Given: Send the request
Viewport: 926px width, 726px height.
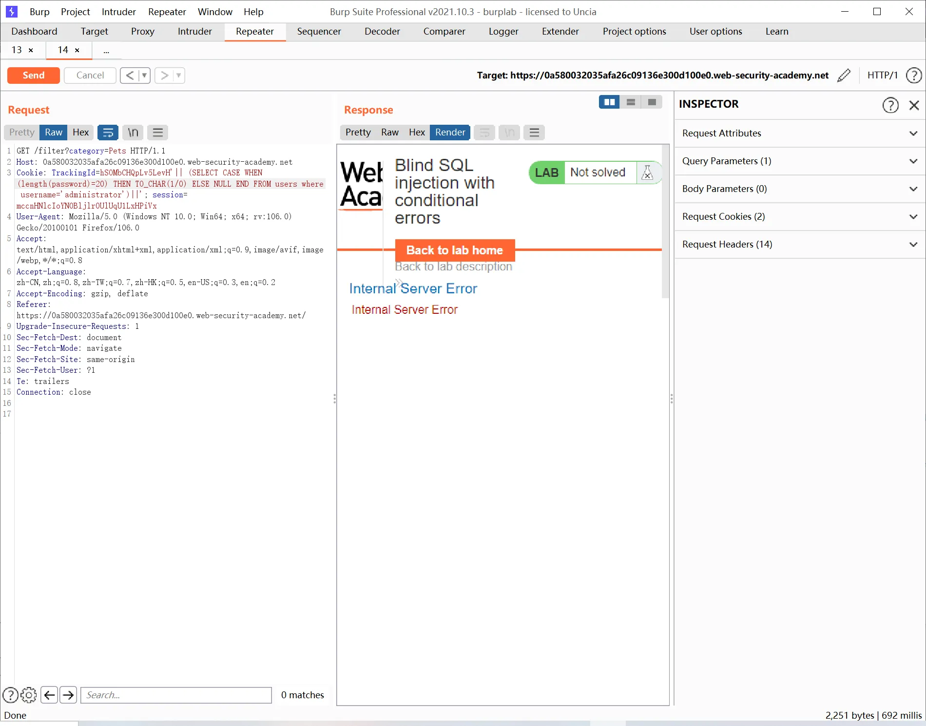Looking at the screenshot, I should pyautogui.click(x=34, y=75).
